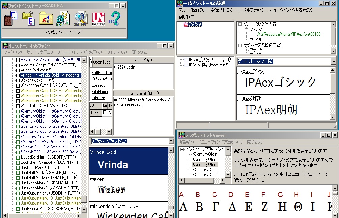Screen dimensions: 339x218
Task: Click 閉じる menu in temporary install window
Action: coord(186,17)
